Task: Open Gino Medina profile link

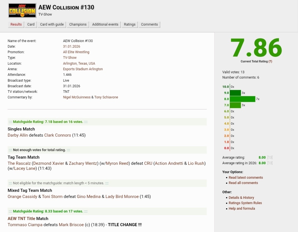Action: (89, 197)
